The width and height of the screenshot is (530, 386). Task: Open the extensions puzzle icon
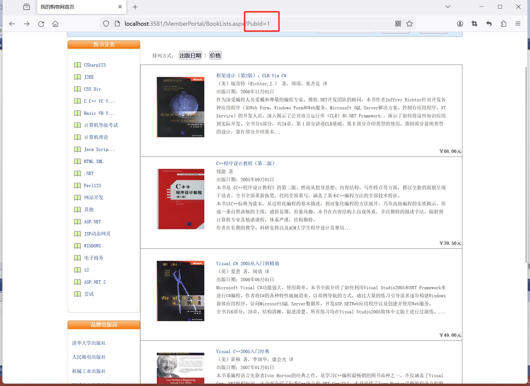[x=503, y=24]
